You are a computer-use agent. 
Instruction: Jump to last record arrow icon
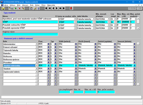(x=64, y=8)
